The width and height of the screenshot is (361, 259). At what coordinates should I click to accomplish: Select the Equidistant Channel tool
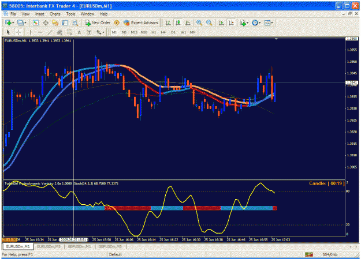59,32
